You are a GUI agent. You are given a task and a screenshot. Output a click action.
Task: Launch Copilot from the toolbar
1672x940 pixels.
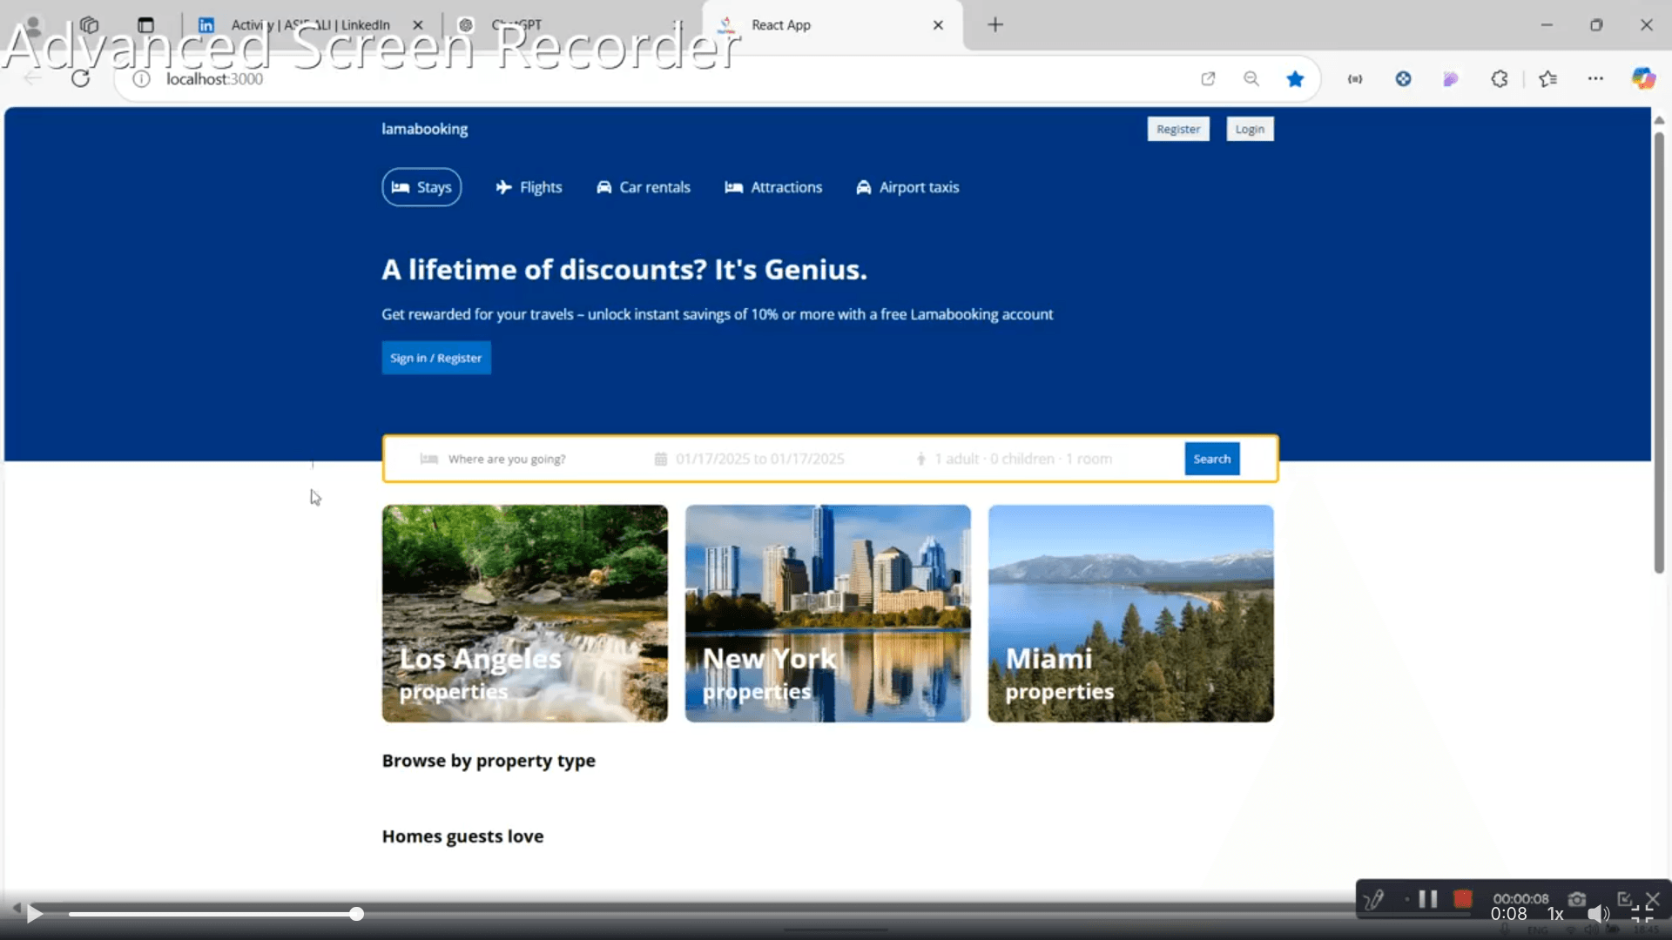click(x=1643, y=79)
